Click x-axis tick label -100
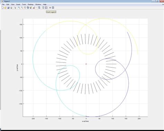Image resolution: width=164 pixels, height=131 pixels. (x=60, y=119)
